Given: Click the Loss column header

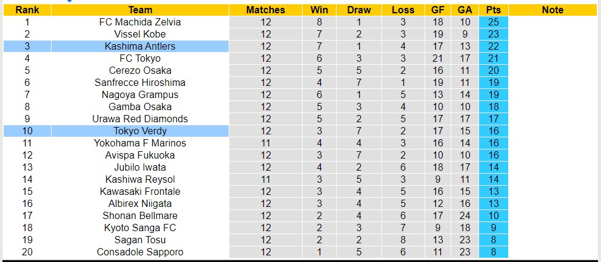Looking at the screenshot, I should coord(403,10).
